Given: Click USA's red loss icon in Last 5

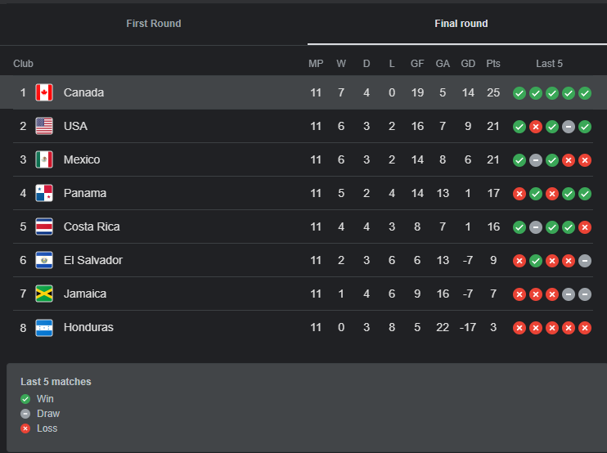Looking at the screenshot, I should (536, 127).
